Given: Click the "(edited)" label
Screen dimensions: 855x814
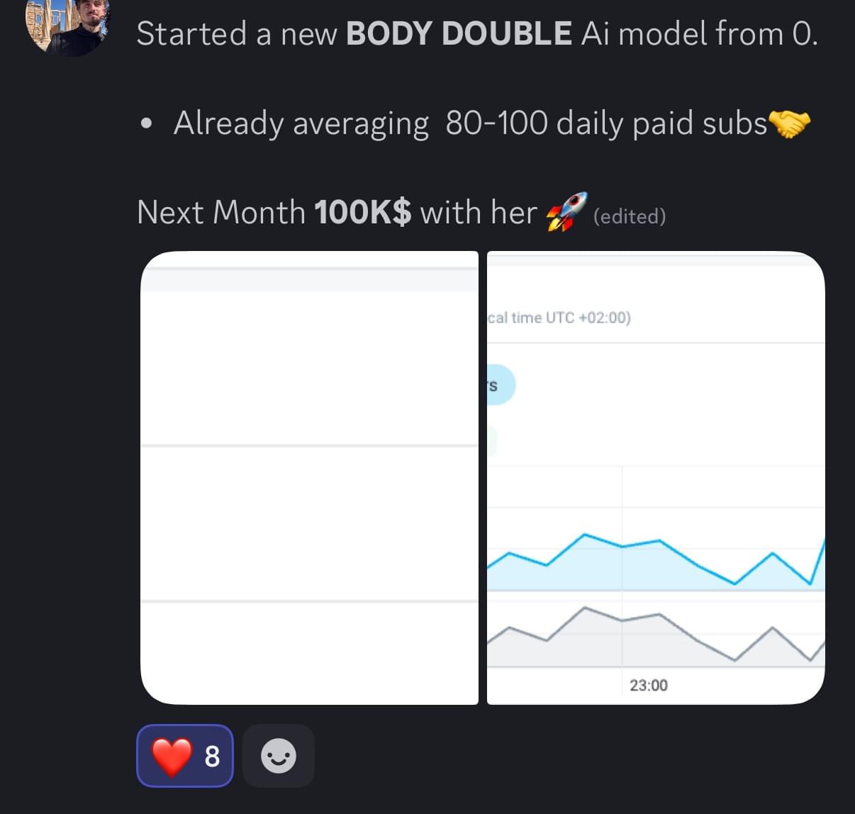Looking at the screenshot, I should point(630,216).
